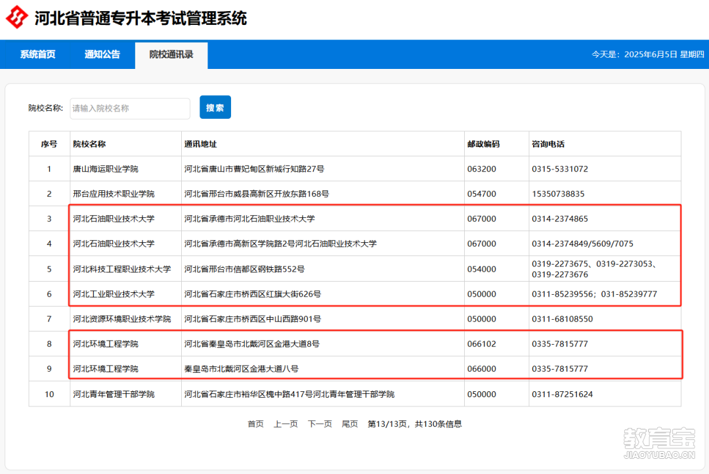The height and width of the screenshot is (474, 709).
Task: Switch to the 通知公告 tab
Action: click(x=102, y=54)
